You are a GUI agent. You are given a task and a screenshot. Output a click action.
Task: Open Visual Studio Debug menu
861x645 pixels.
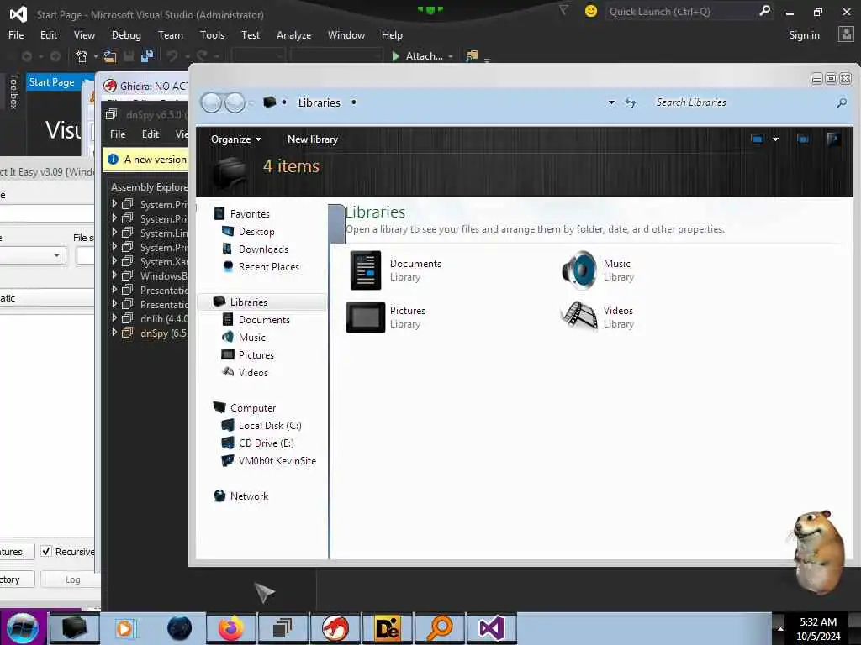pos(126,35)
